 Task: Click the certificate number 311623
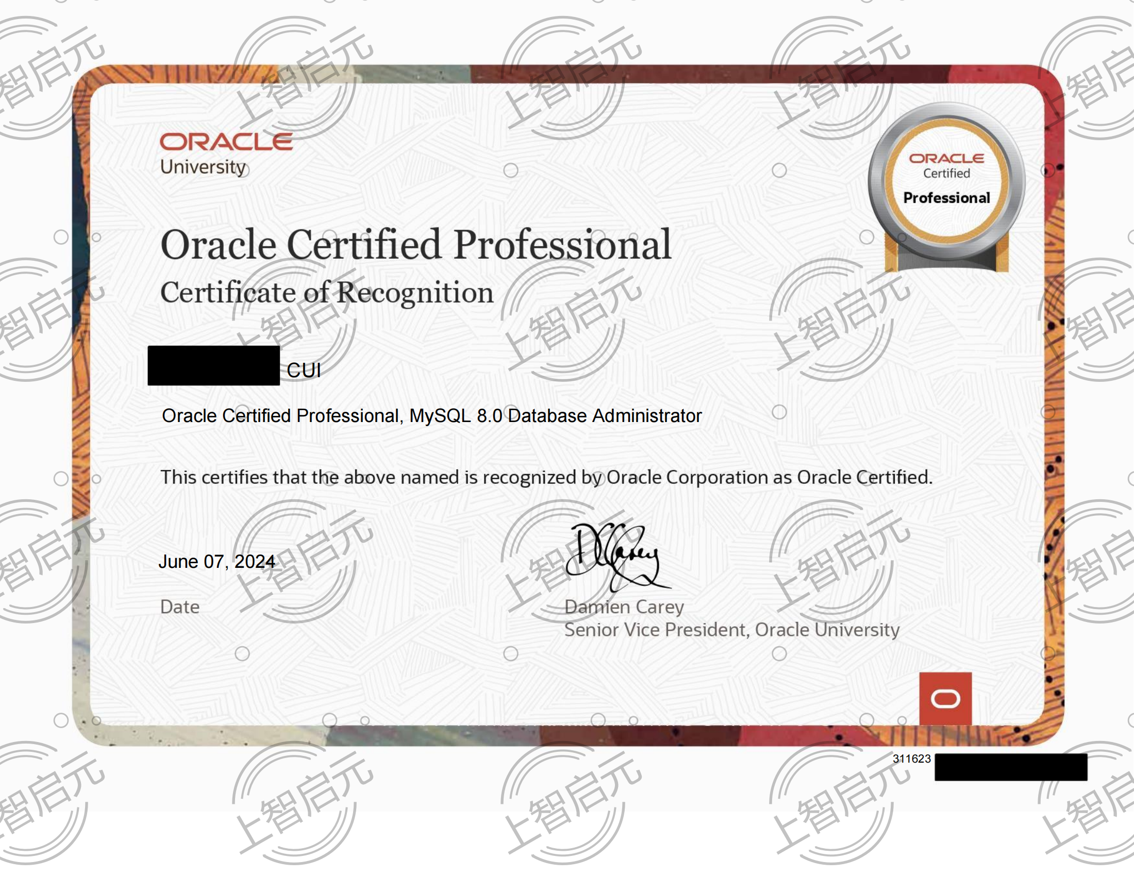pyautogui.click(x=911, y=759)
